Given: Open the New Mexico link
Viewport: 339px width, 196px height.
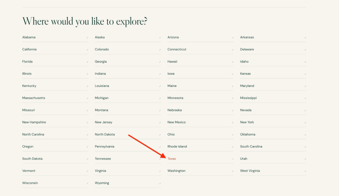Looking at the screenshot, I should click(177, 122).
